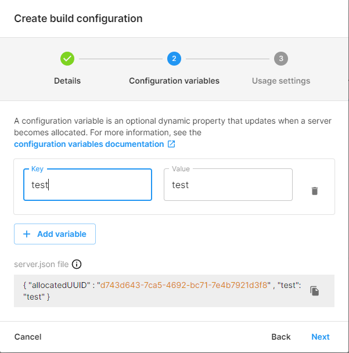Image resolution: width=349 pixels, height=353 pixels.
Task: Click the plus icon on Add variable
Action: point(27,234)
